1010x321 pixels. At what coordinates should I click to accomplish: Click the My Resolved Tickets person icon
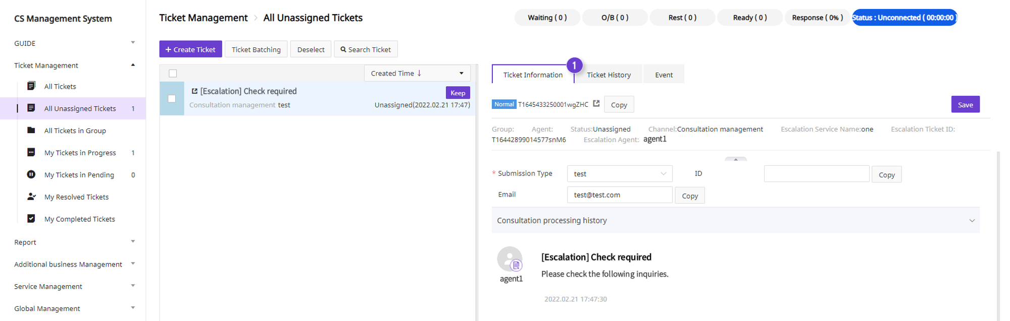click(31, 197)
